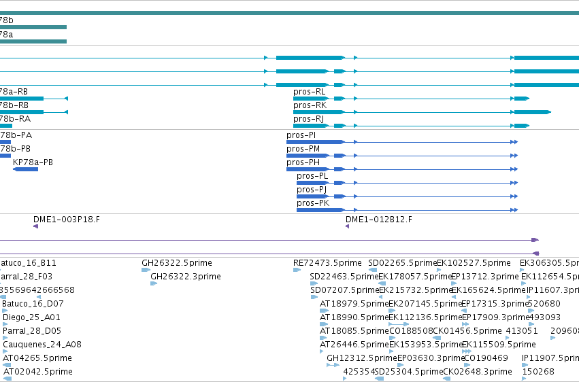Click the arrow glyph under GH26322.5prime
579x382 pixels.
(146, 270)
